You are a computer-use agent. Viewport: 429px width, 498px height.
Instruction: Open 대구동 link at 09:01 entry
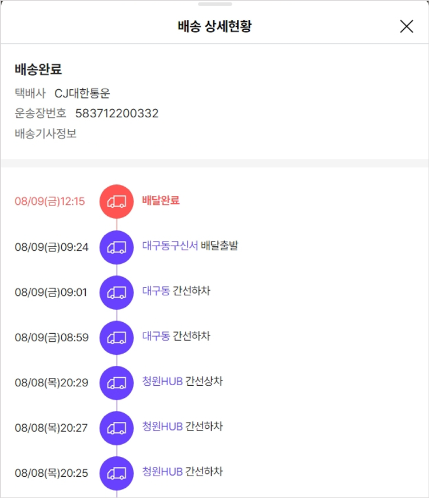[156, 291]
